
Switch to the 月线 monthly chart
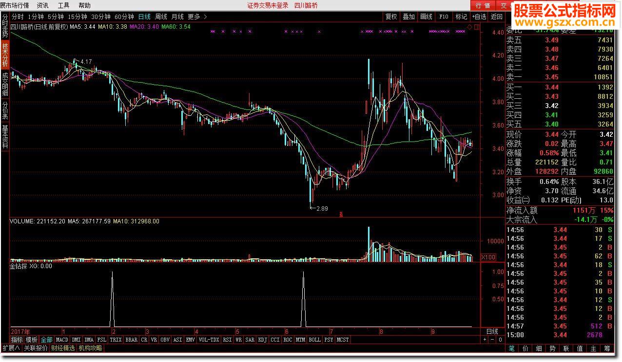click(177, 17)
